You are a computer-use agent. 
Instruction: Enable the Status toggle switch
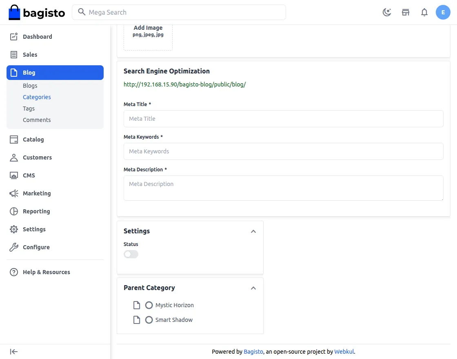pos(131,254)
